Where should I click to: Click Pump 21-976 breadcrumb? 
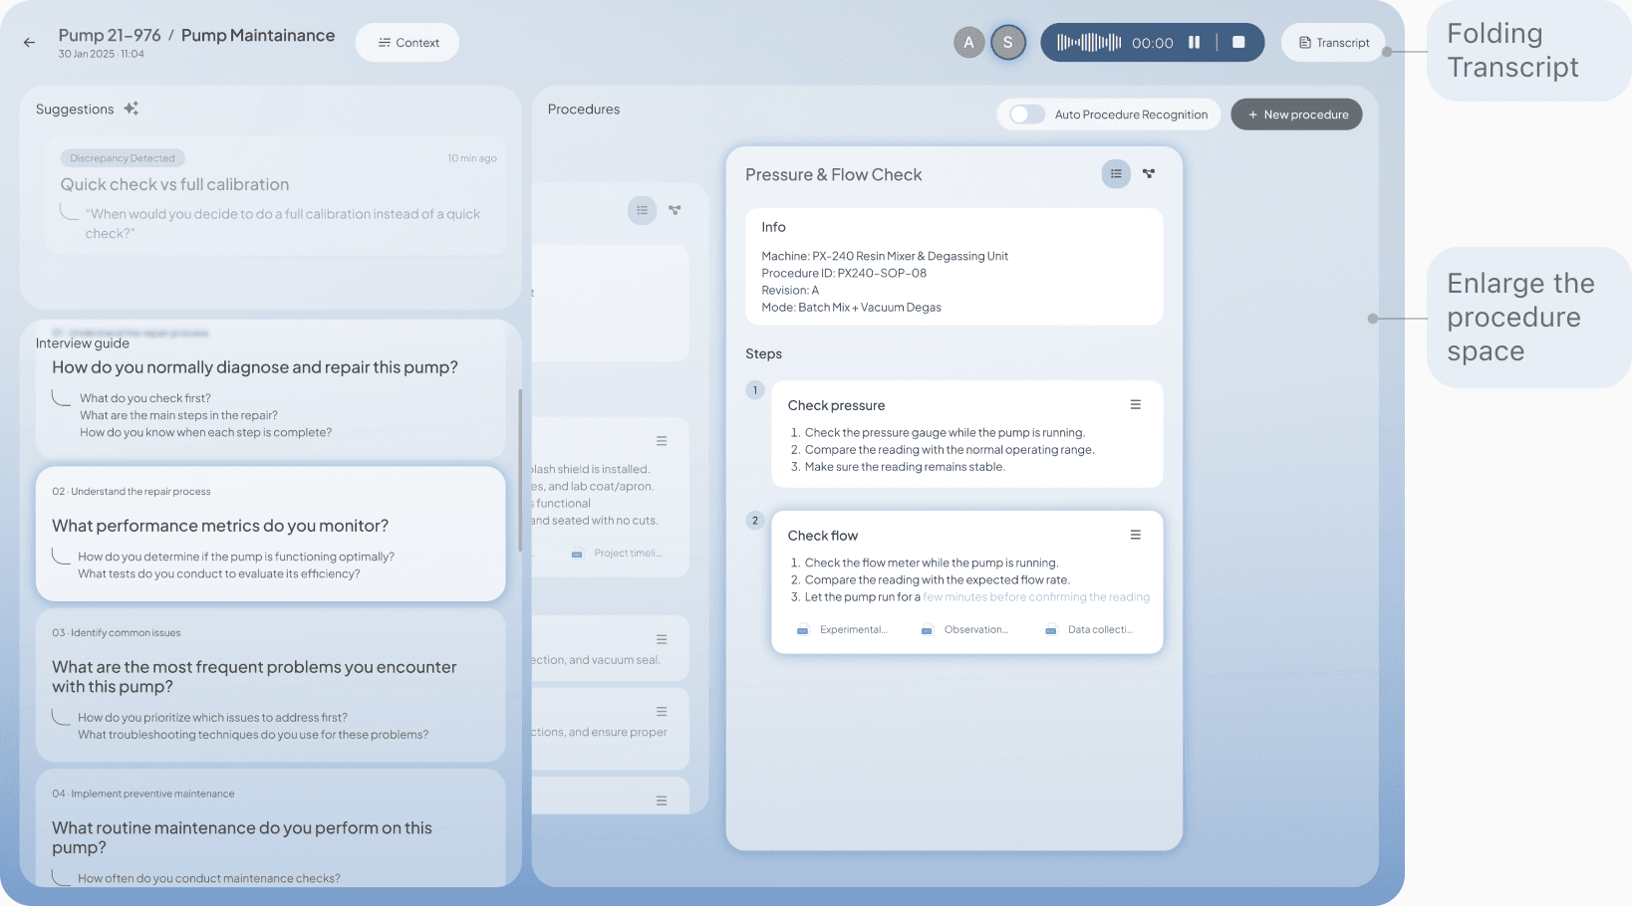pyautogui.click(x=110, y=36)
